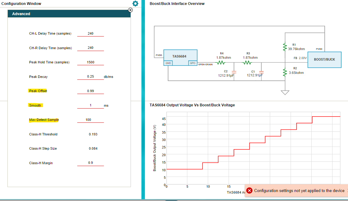Click the Boost/Buck Interface Overview title
Image resolution: width=348 pixels, height=201 pixels.
(x=177, y=3)
